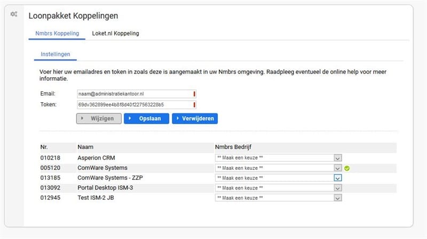
Task: Click the name Portal Desktop ISM-3
Action: pyautogui.click(x=105, y=188)
